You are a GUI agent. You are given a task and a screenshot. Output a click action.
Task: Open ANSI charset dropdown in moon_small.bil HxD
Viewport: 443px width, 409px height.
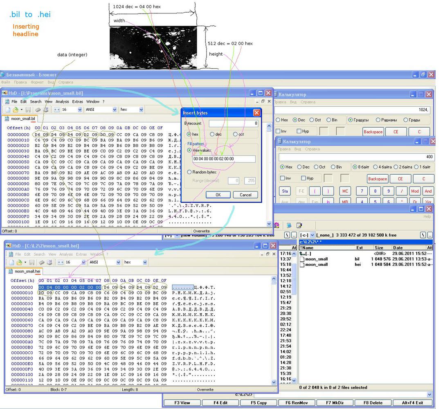point(115,110)
